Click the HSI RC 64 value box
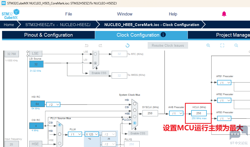The width and height of the screenshot is (250, 147). [x=38, y=104]
